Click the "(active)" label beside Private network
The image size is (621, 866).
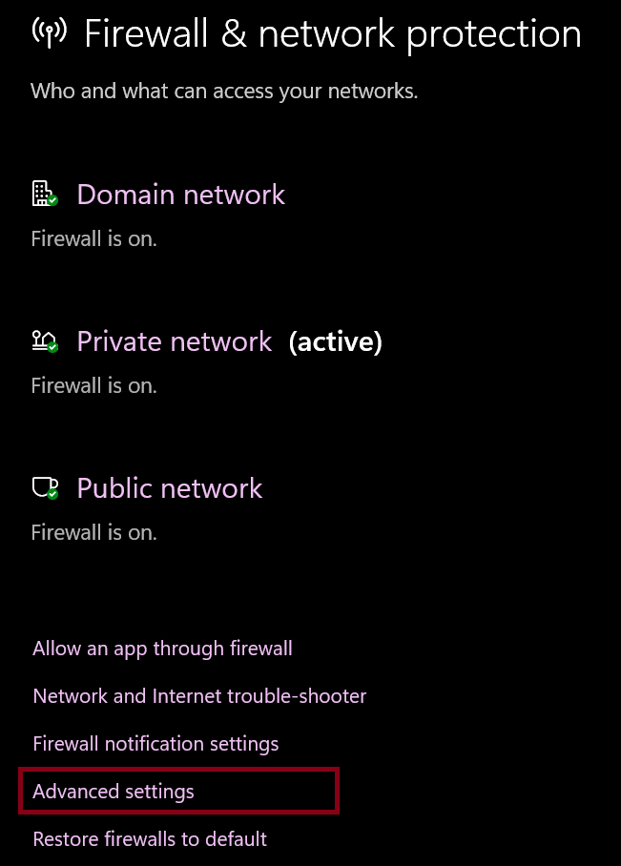335,341
